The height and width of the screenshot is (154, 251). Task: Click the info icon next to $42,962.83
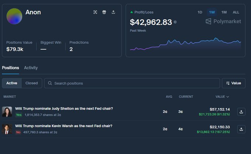(175, 22)
